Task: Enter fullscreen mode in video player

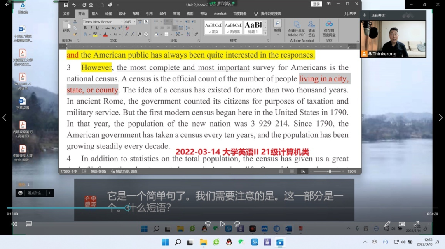Action: pos(416,224)
